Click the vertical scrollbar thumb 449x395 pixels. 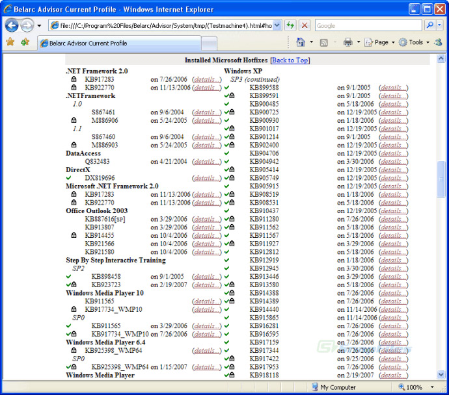[441, 179]
